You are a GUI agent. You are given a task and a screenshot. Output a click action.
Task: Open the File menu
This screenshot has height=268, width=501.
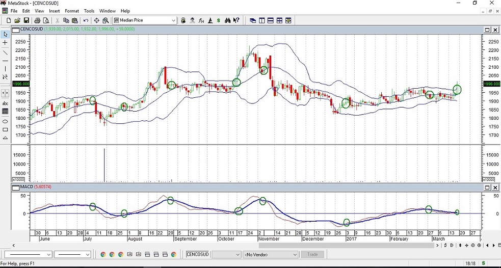click(x=14, y=11)
